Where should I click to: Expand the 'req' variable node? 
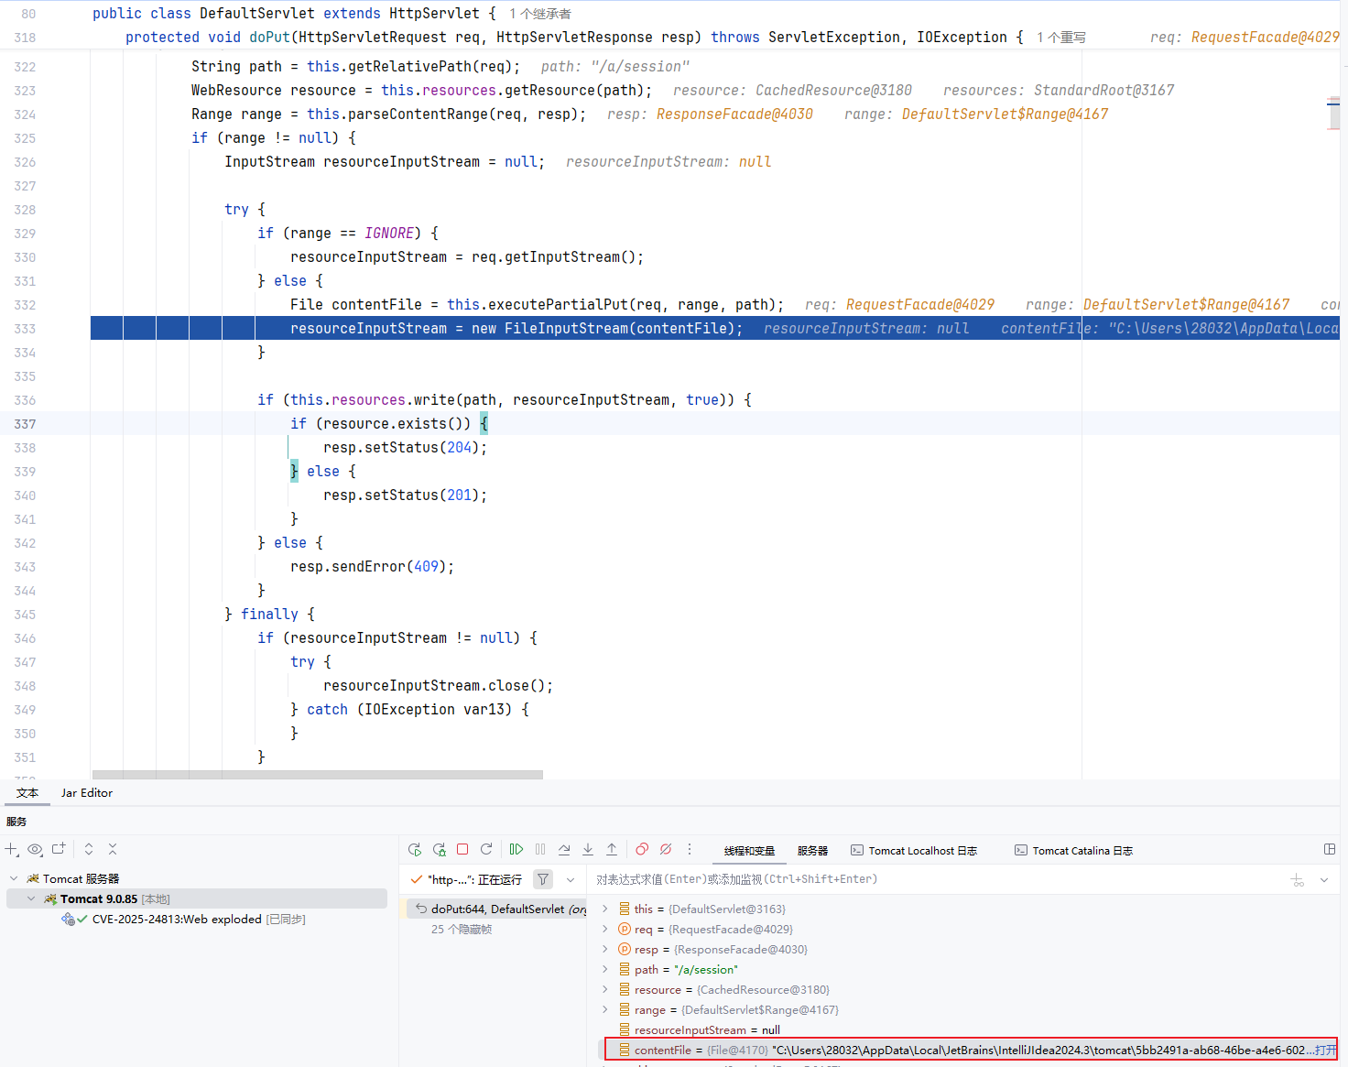pyautogui.click(x=604, y=929)
